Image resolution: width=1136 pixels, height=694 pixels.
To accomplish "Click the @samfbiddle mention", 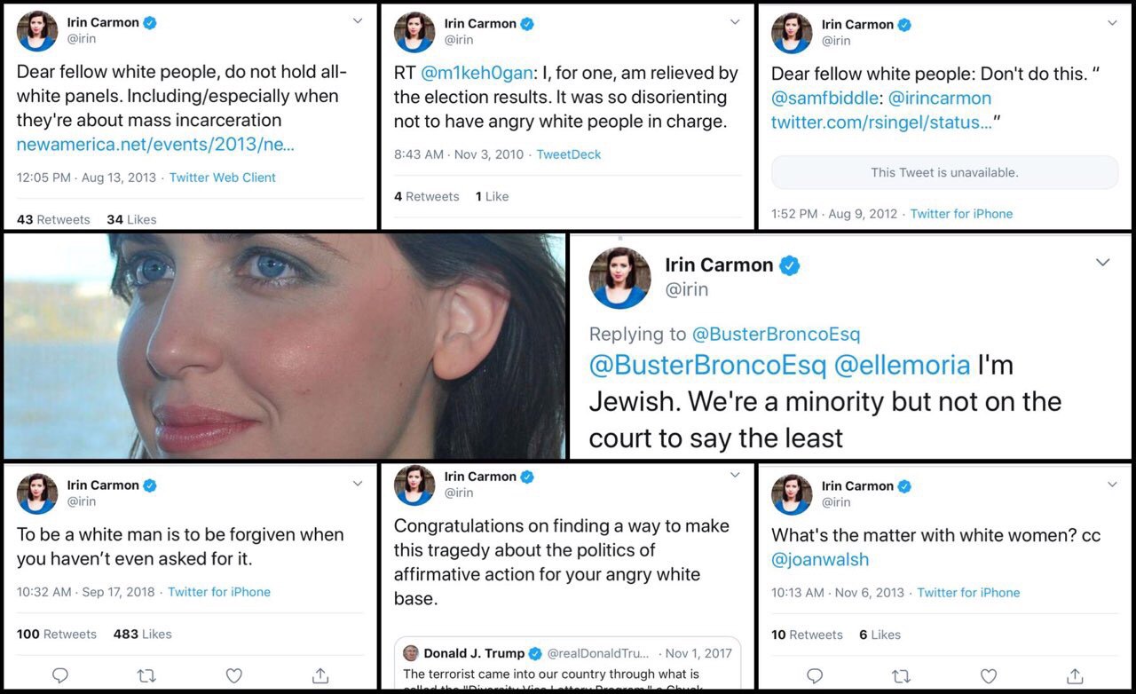I will [x=825, y=98].
